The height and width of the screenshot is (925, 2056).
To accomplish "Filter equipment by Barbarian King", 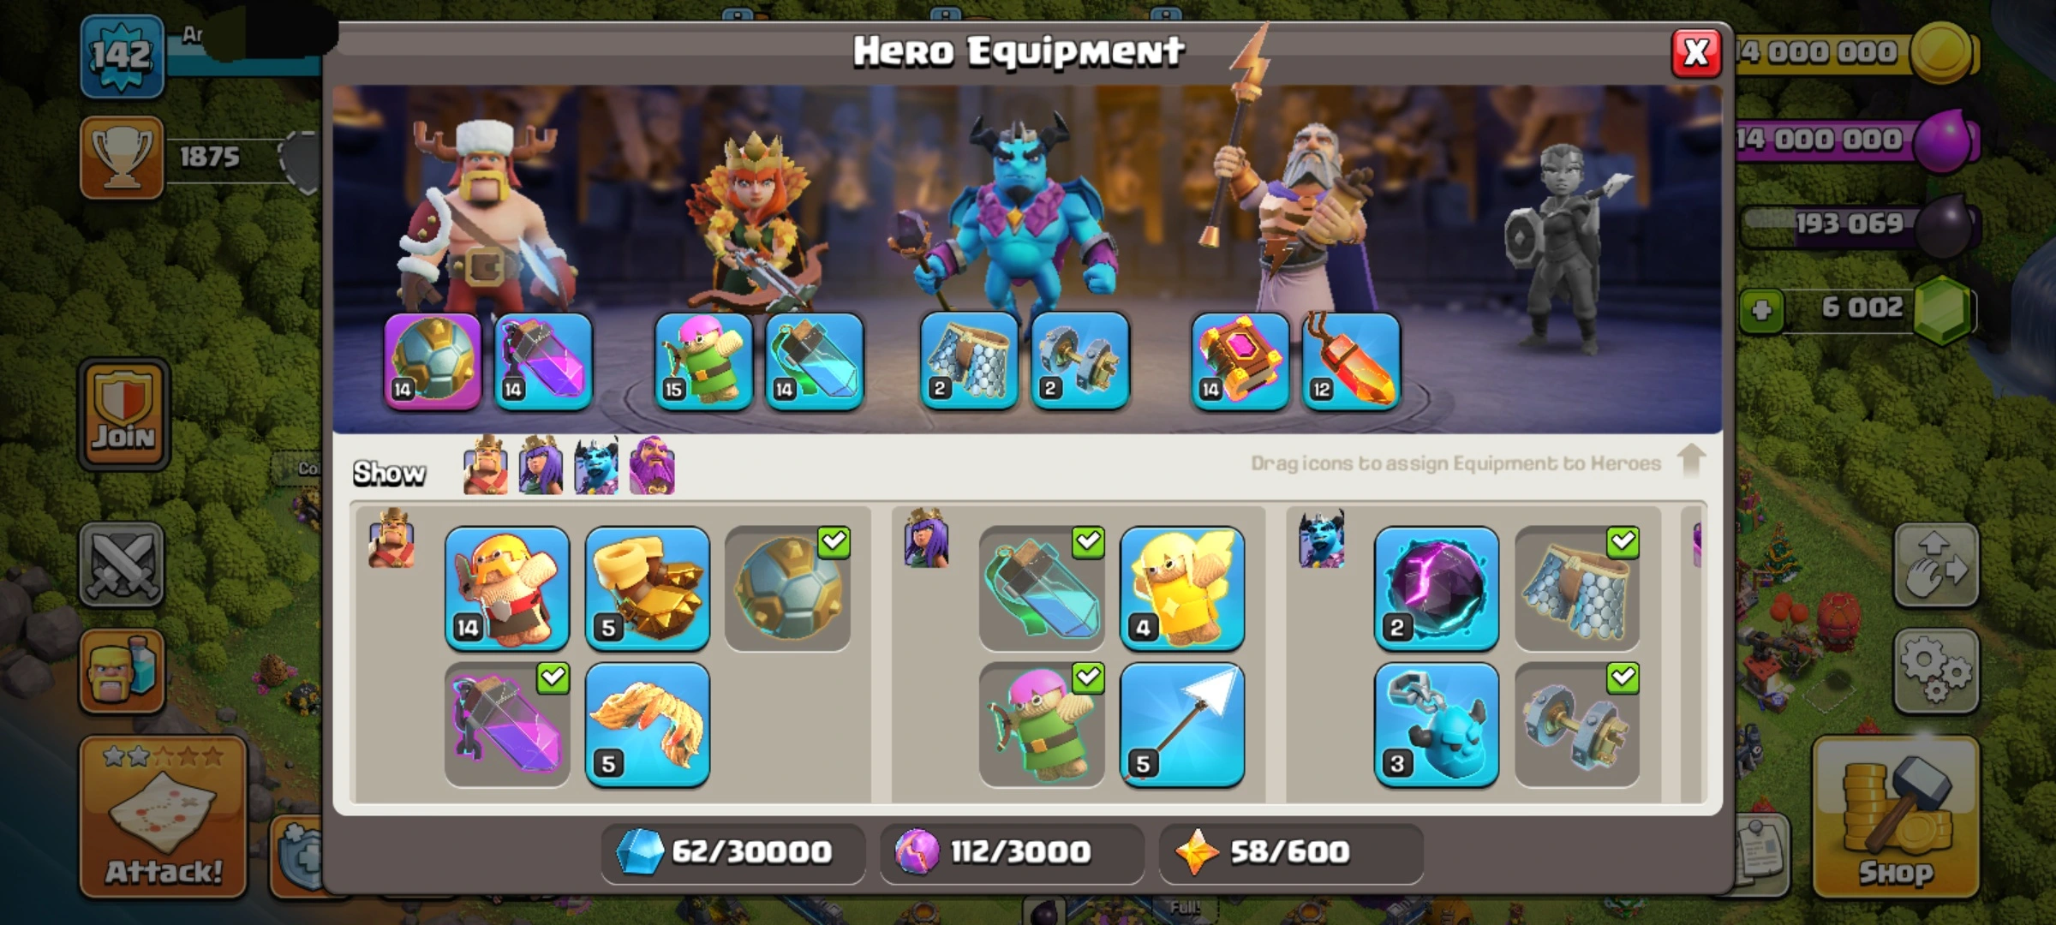I will 485,466.
